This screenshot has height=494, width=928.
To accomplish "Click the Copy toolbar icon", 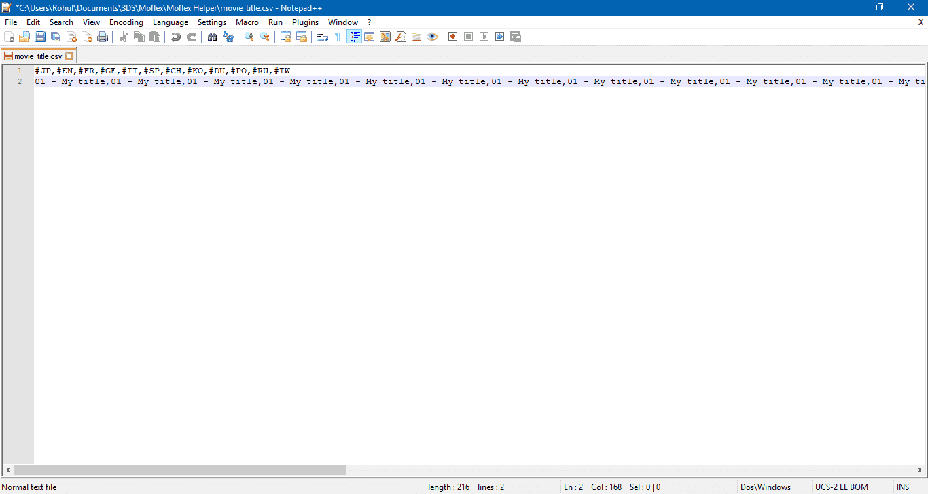I will click(139, 37).
